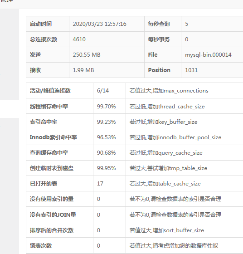Click the startup time value 2020/03/23 12:57:16
The height and width of the screenshot is (254, 243).
[99, 24]
